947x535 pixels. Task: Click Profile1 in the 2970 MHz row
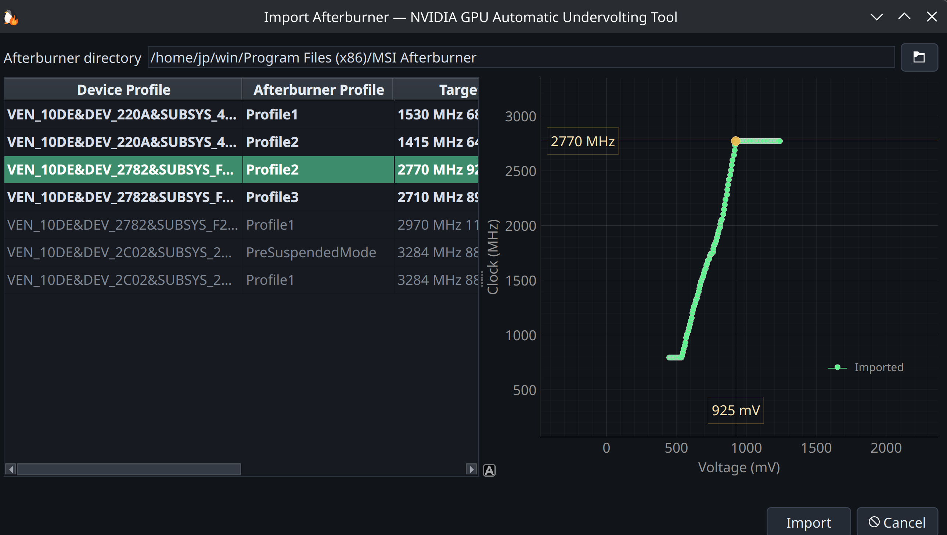[x=318, y=225]
